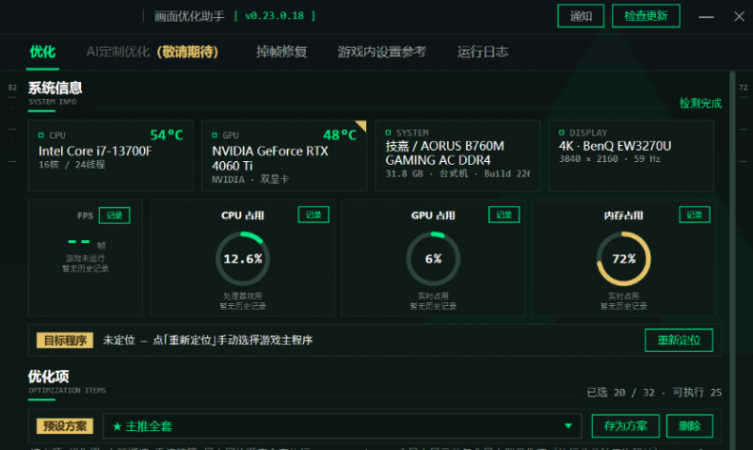
Task: Minimize the 画面优化助手 window
Action: pyautogui.click(x=706, y=16)
